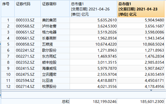The height and width of the screenshot is (104, 166).
Task: Select code 002415.SZ cell
Action: (x=28, y=68)
